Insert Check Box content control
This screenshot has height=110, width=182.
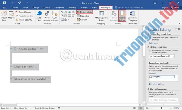[x=62, y=16]
